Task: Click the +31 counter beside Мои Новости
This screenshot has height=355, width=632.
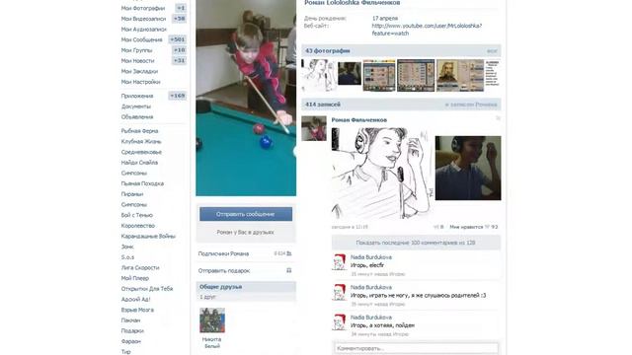Action: point(179,60)
